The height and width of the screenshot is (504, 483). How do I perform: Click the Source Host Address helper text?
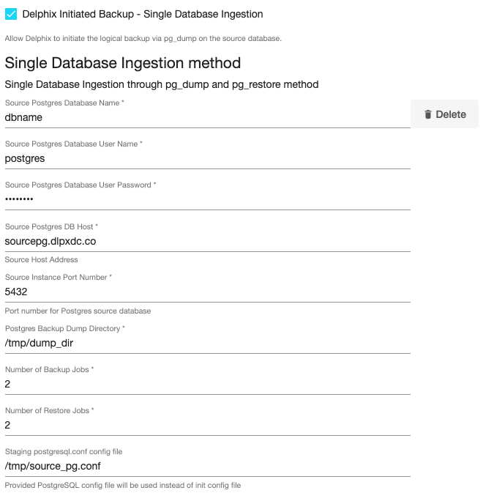pos(41,259)
